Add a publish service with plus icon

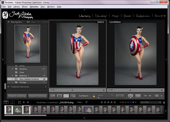46,87
